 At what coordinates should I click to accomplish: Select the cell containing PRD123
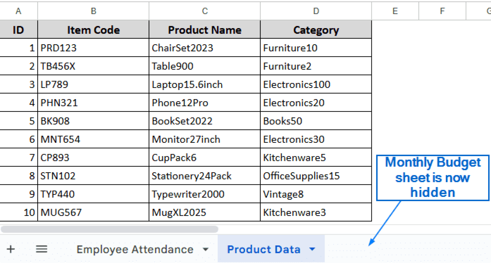coord(93,48)
